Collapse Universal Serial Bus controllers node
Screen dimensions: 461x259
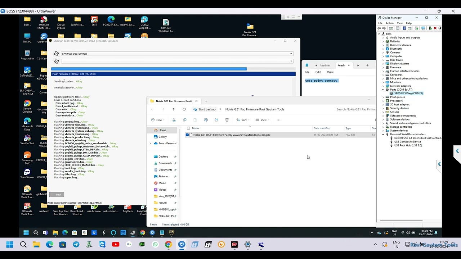pos(383,134)
